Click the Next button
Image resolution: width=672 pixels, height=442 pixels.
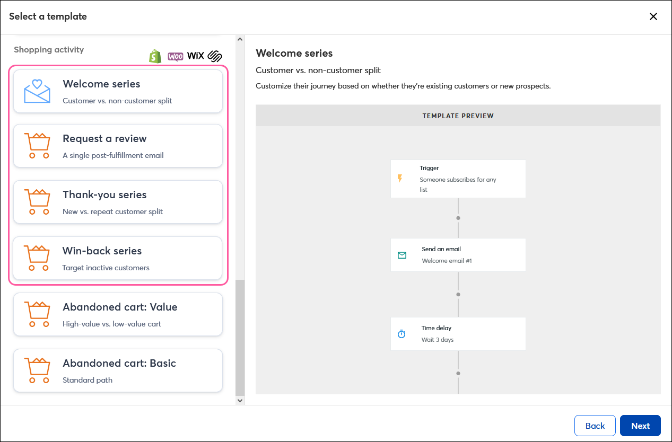(640, 426)
